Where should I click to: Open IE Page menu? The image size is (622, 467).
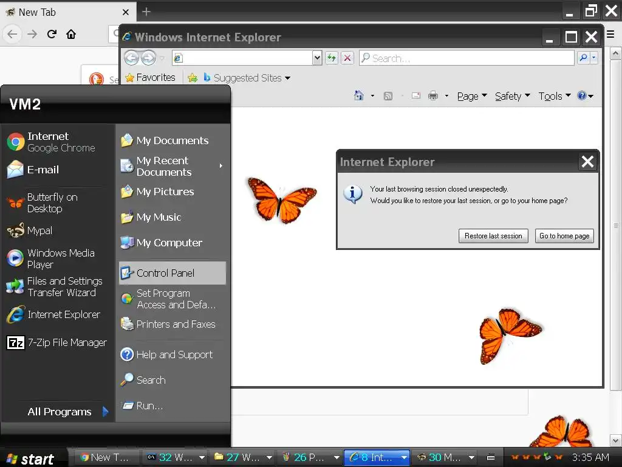tap(471, 96)
